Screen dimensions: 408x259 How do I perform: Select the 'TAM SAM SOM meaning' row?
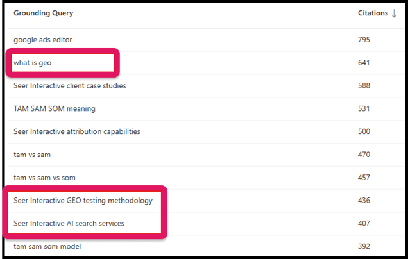[55, 109]
